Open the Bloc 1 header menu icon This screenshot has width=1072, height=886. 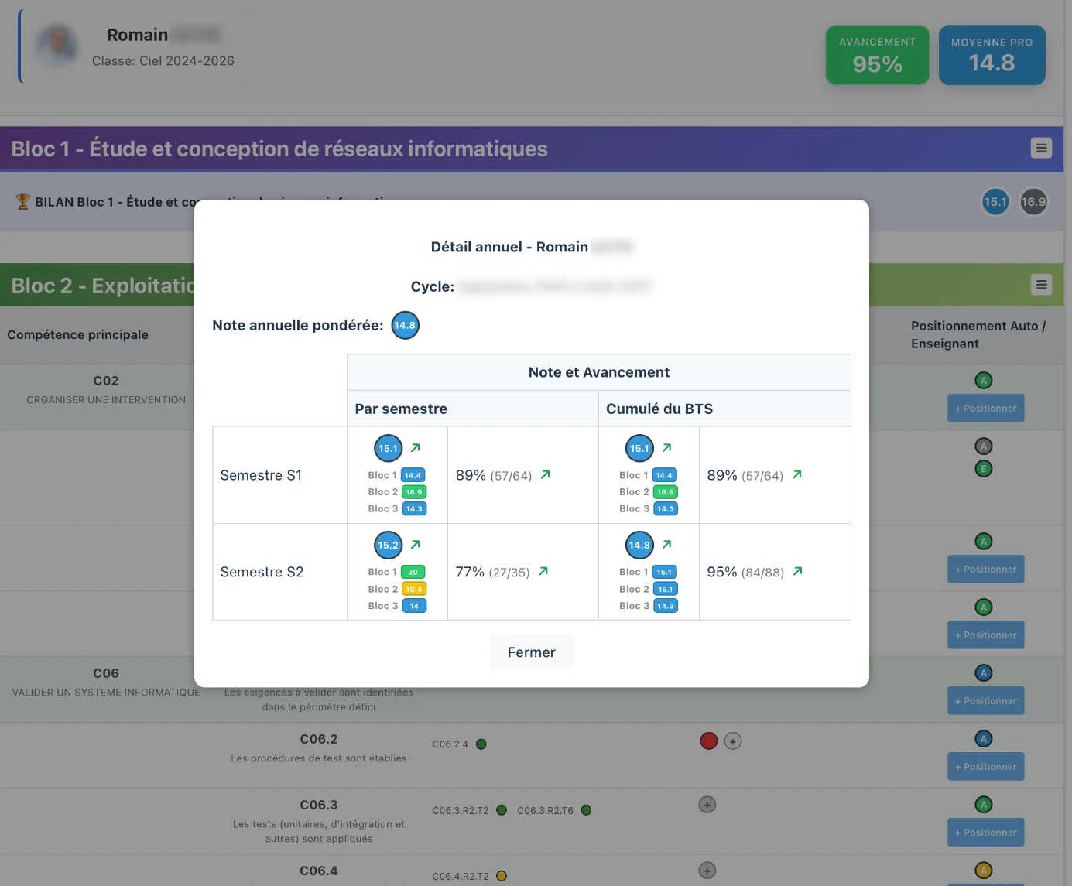(x=1042, y=148)
